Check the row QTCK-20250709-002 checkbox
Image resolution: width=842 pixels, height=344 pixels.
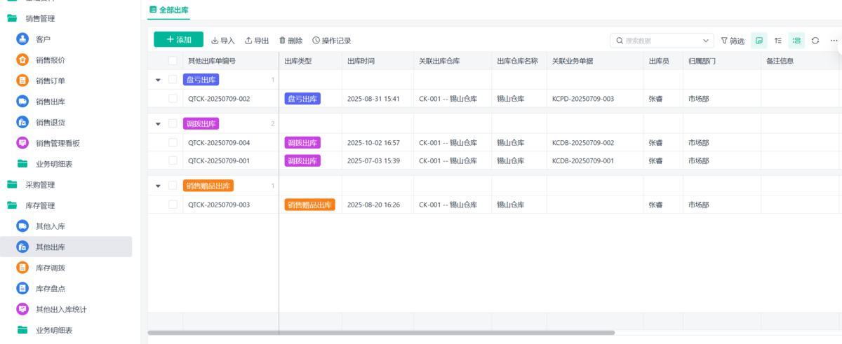coord(173,99)
